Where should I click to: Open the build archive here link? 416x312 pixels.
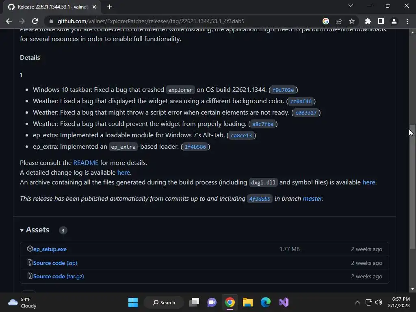tap(369, 182)
